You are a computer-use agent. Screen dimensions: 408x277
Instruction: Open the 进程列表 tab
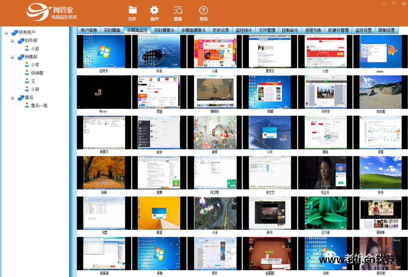[x=313, y=30]
